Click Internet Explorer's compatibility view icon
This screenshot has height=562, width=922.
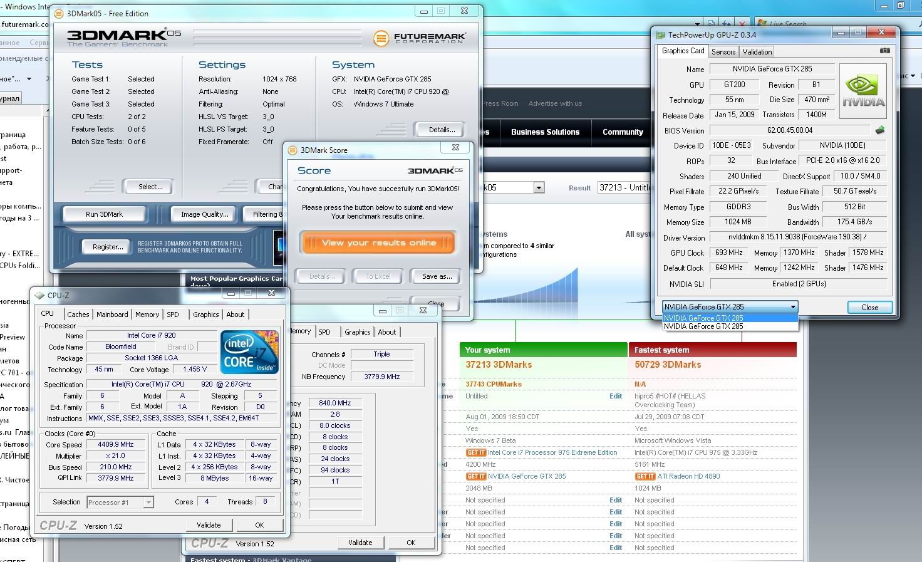pyautogui.click(x=712, y=24)
